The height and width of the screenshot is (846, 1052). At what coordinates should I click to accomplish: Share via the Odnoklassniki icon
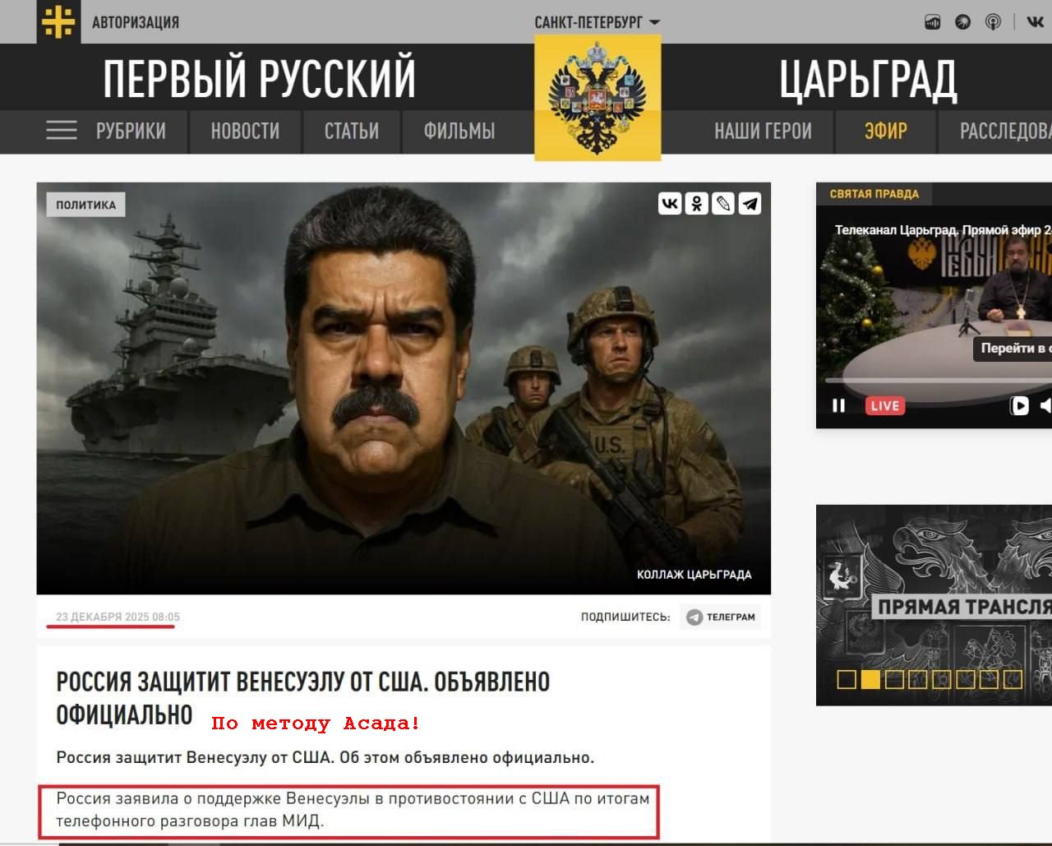[x=697, y=202]
